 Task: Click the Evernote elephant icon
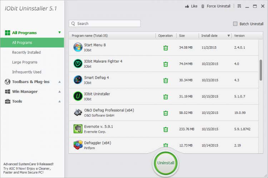click(78, 129)
